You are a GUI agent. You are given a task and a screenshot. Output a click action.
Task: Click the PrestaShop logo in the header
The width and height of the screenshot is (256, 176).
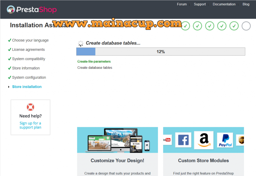click(32, 9)
